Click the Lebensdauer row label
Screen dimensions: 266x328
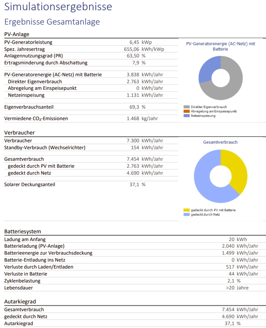tap(18, 288)
